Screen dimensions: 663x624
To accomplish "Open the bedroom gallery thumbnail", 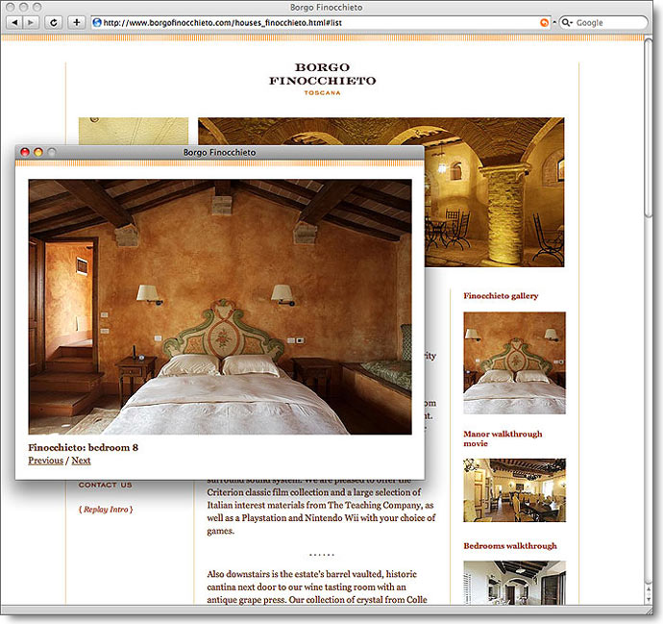I will (x=514, y=363).
